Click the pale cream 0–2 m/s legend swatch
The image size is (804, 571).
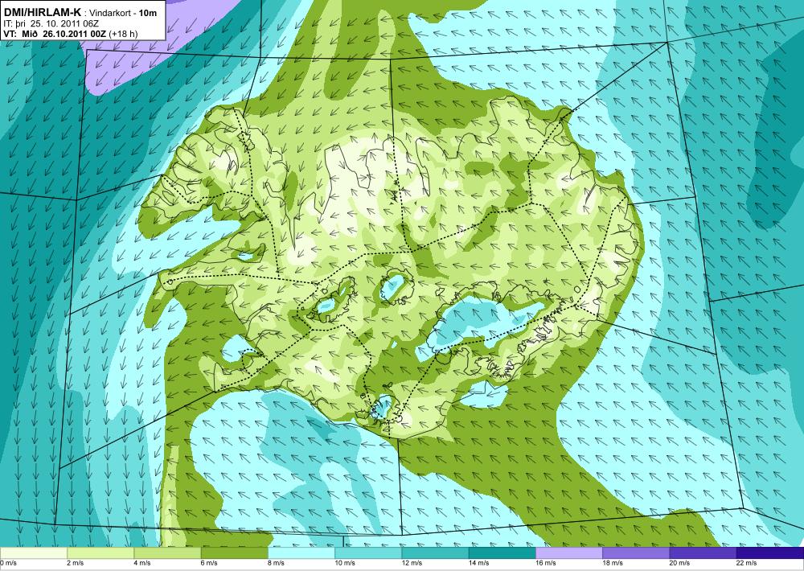(33, 553)
